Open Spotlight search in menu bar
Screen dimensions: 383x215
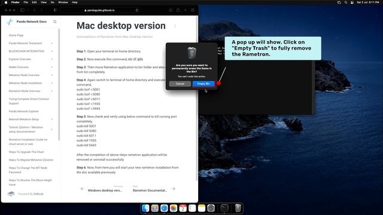(x=346, y=2)
